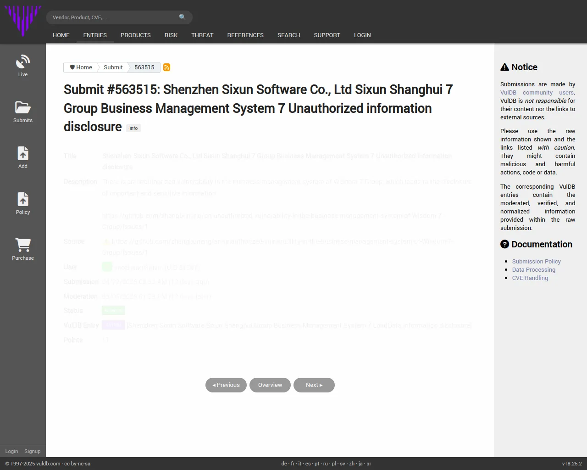Open Data Processing documentation link

pyautogui.click(x=534, y=270)
